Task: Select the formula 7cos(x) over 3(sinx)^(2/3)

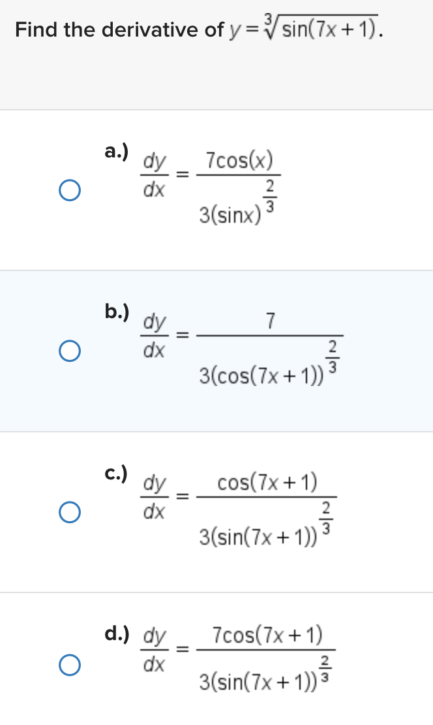Action: (x=238, y=186)
